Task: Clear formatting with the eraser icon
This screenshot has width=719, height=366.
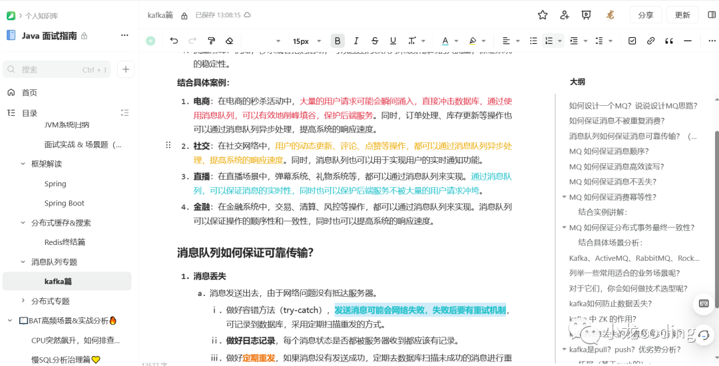Action: (230, 41)
